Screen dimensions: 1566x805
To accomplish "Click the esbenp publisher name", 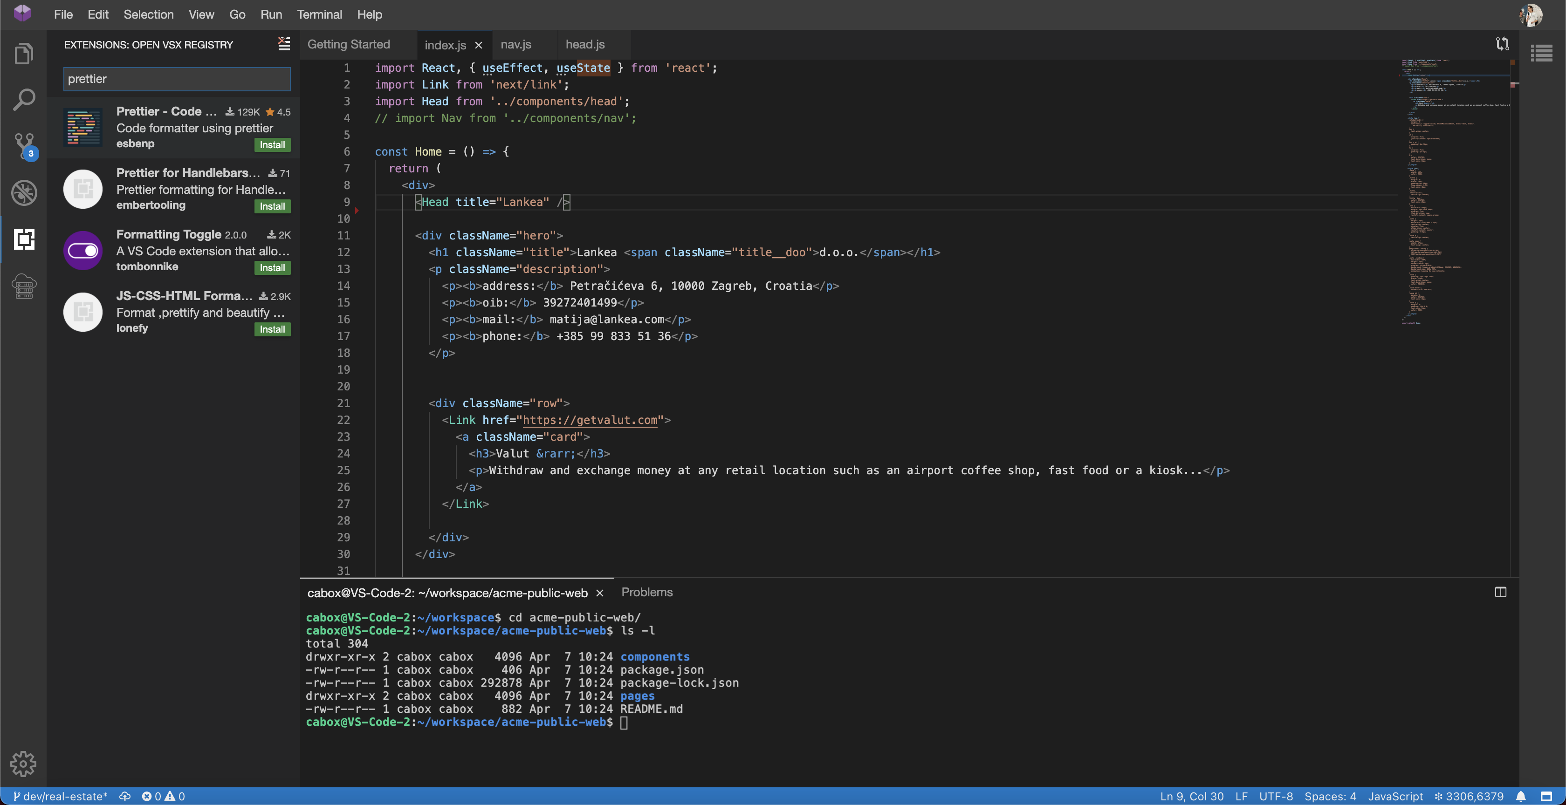I will 135,143.
